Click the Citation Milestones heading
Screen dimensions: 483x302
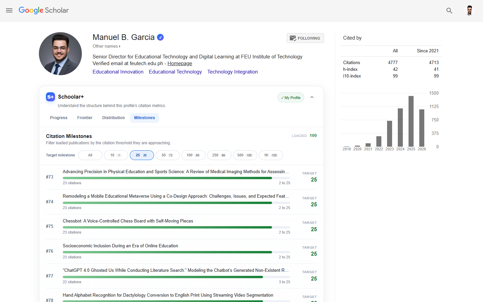[69, 136]
